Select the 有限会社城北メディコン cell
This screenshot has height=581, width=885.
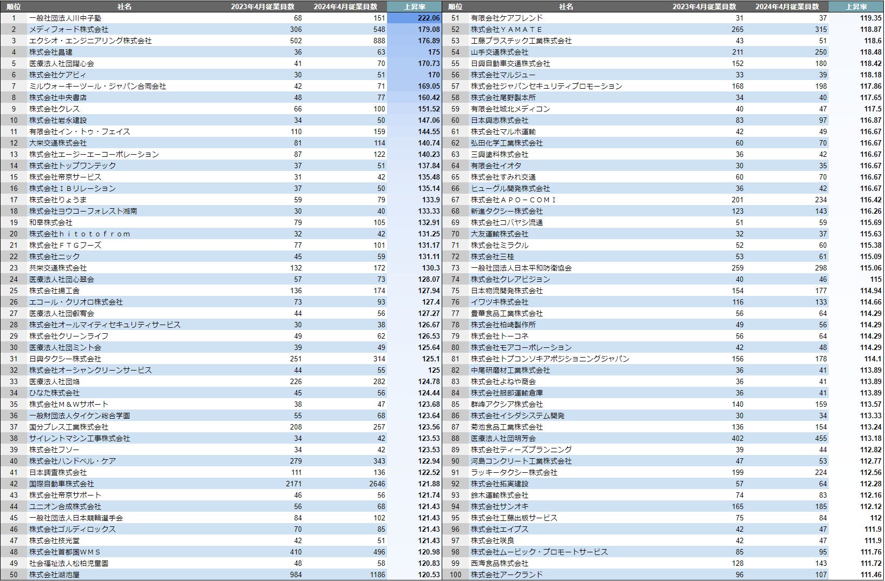[x=510, y=109]
